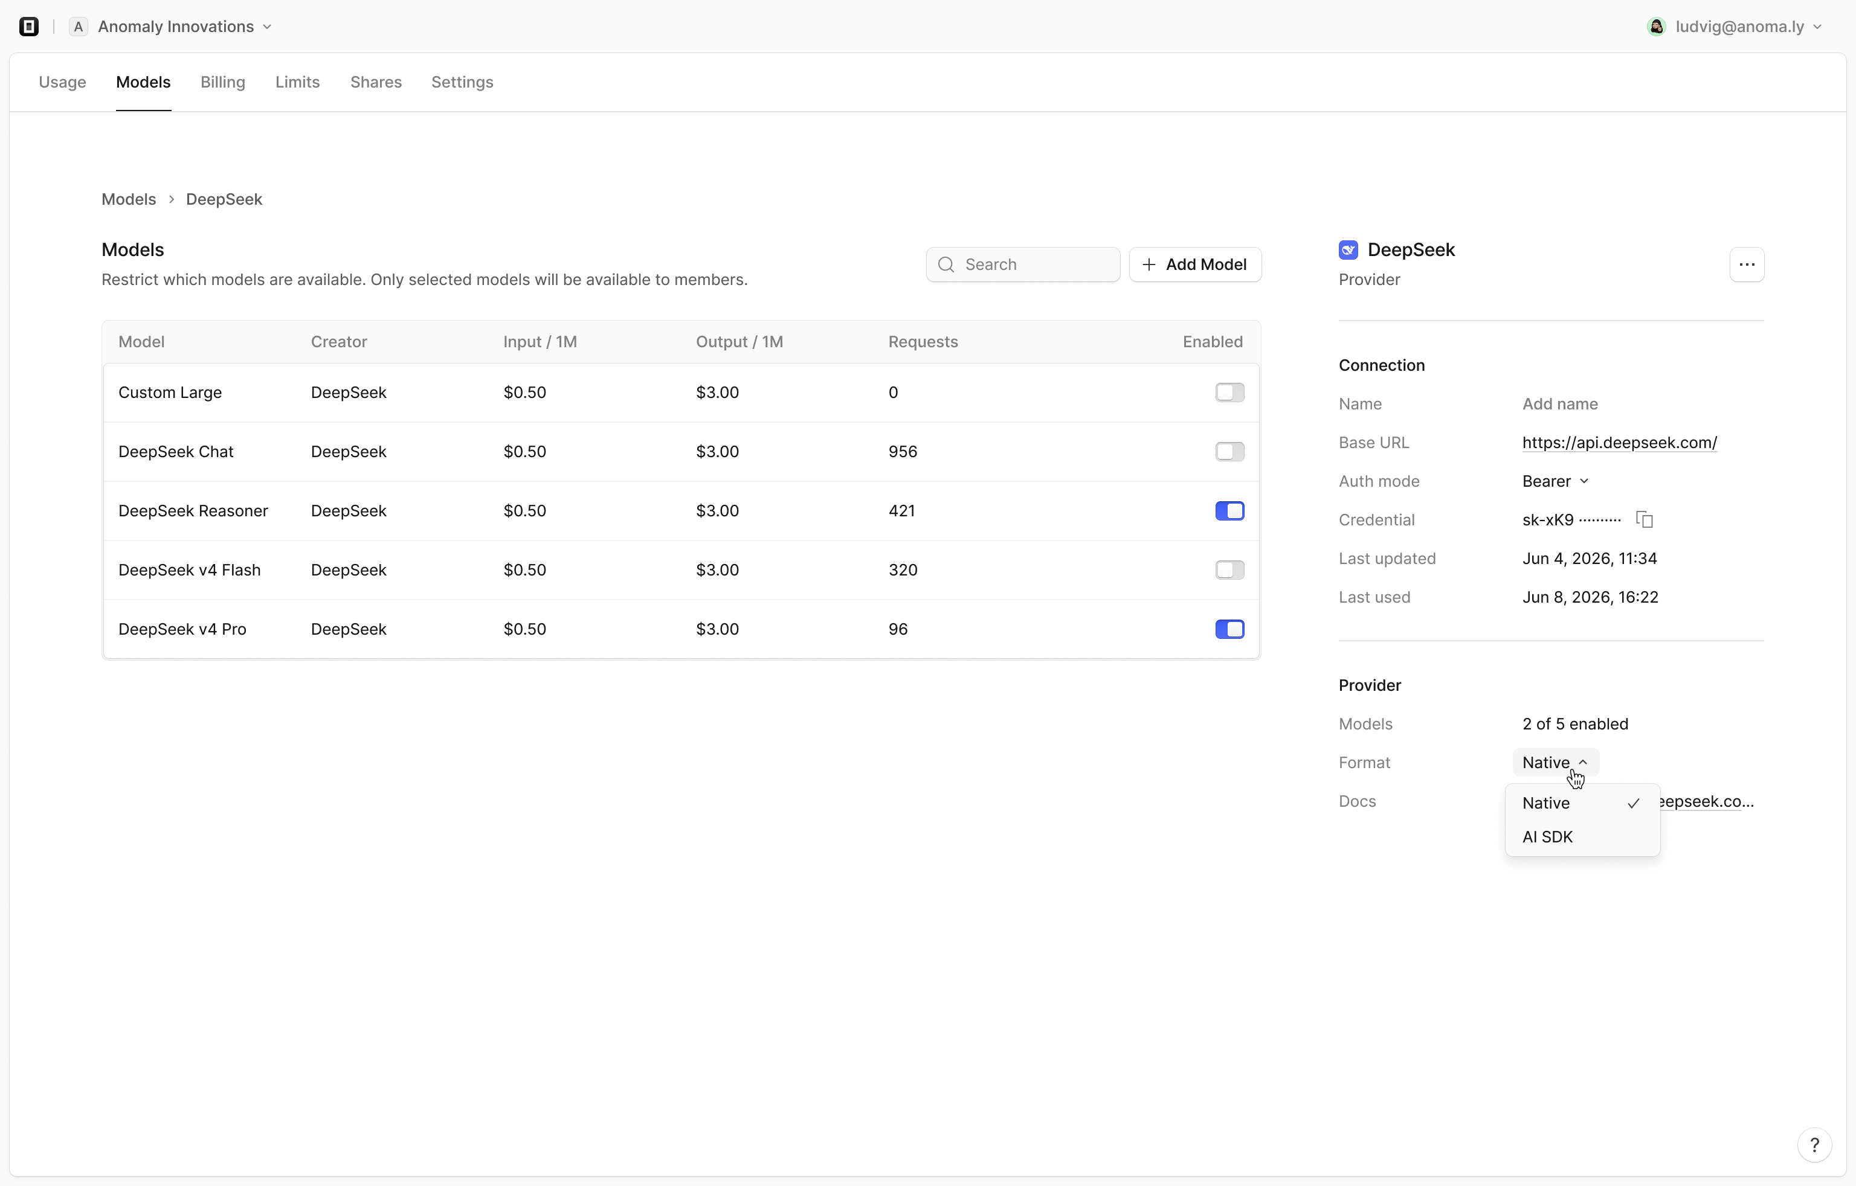Image resolution: width=1856 pixels, height=1186 pixels.
Task: Click the user avatar next to ludvig@anoma.ly
Action: click(x=1657, y=27)
